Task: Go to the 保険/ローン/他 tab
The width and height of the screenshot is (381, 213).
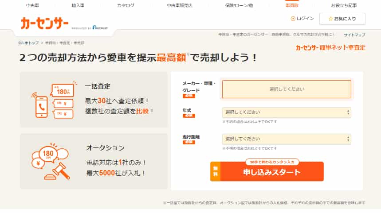Action: click(240, 5)
